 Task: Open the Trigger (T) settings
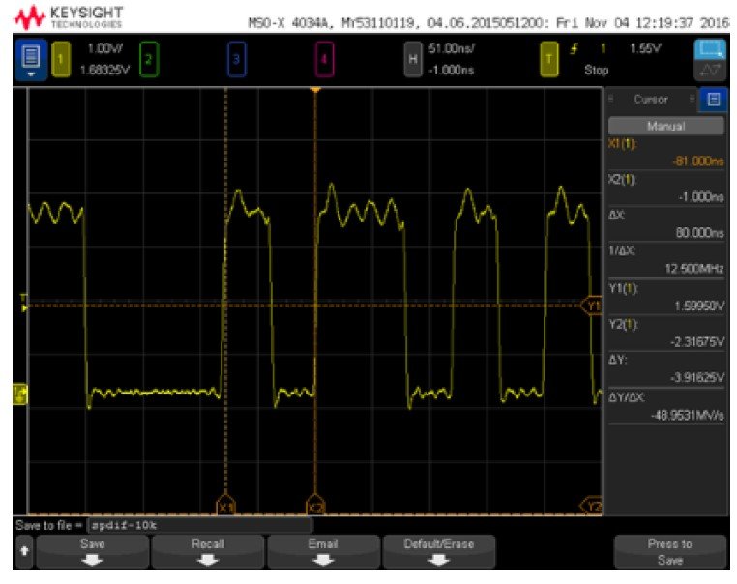coord(548,59)
